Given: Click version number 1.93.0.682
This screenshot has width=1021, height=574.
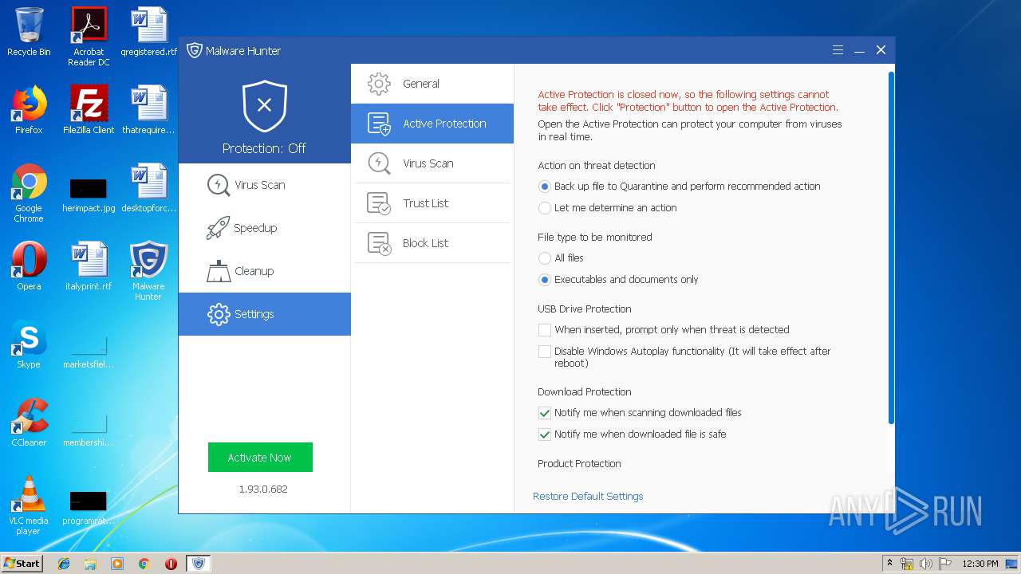Looking at the screenshot, I should tap(263, 489).
